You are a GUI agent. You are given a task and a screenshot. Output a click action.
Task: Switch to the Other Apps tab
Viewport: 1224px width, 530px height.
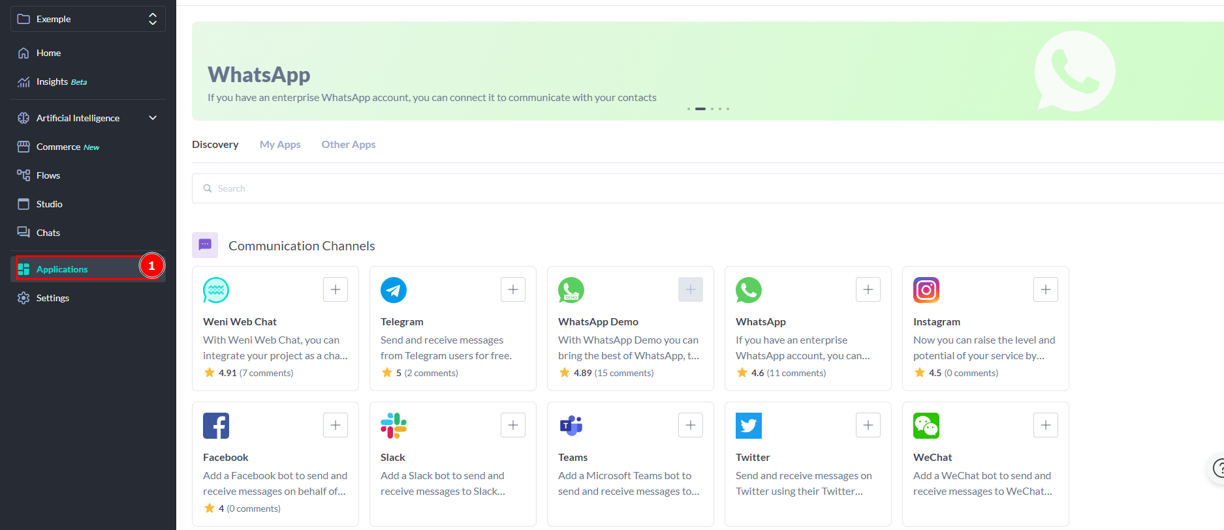click(348, 145)
